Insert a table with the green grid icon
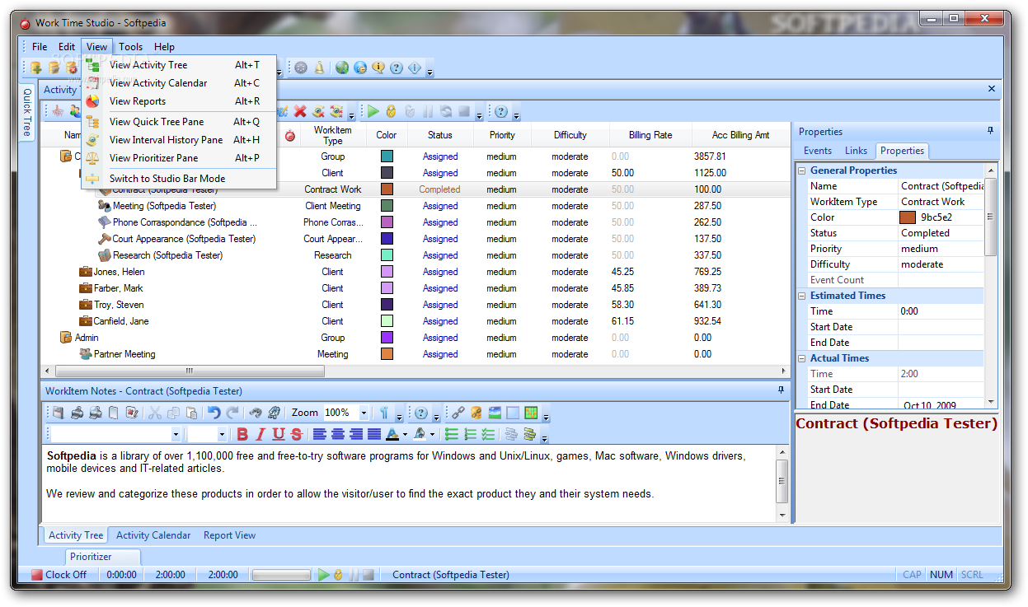This screenshot has width=1028, height=607. coord(531,413)
